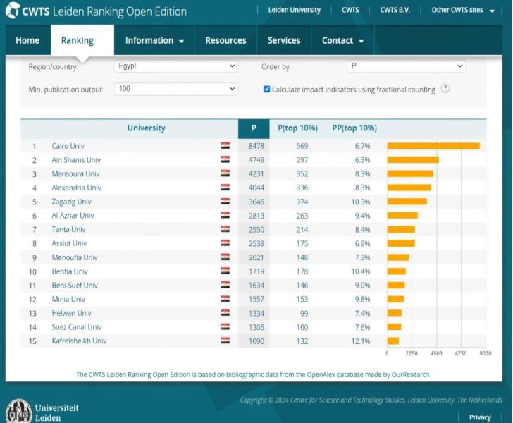This screenshot has width=513, height=423.
Task: Click the Egypt flag beside Minia Univ
Action: tap(225, 299)
